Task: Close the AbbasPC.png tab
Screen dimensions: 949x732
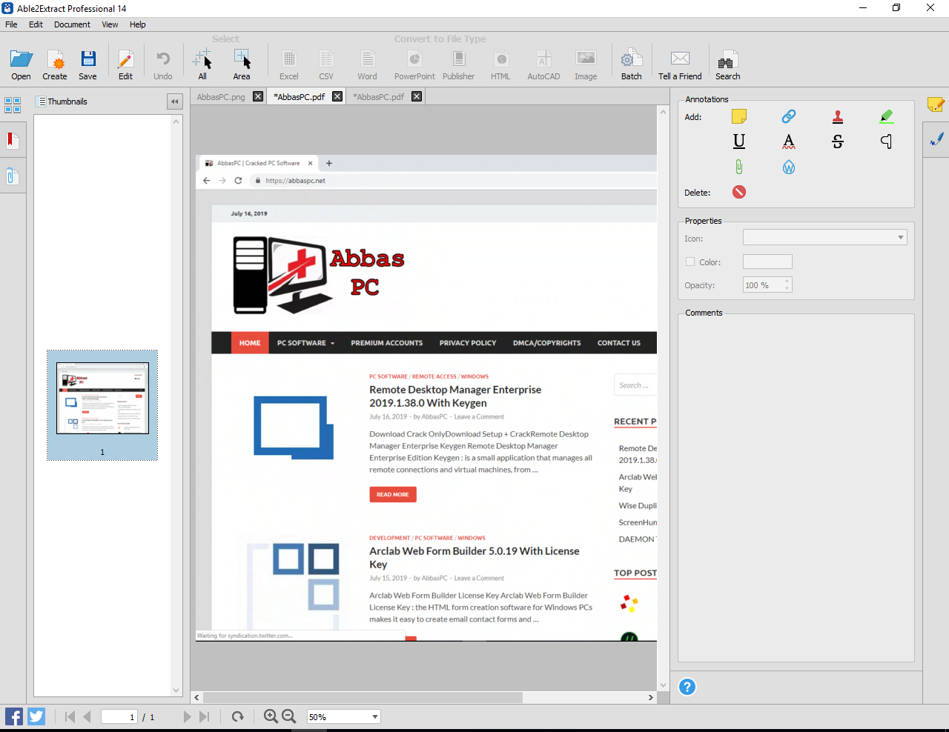Action: (258, 96)
